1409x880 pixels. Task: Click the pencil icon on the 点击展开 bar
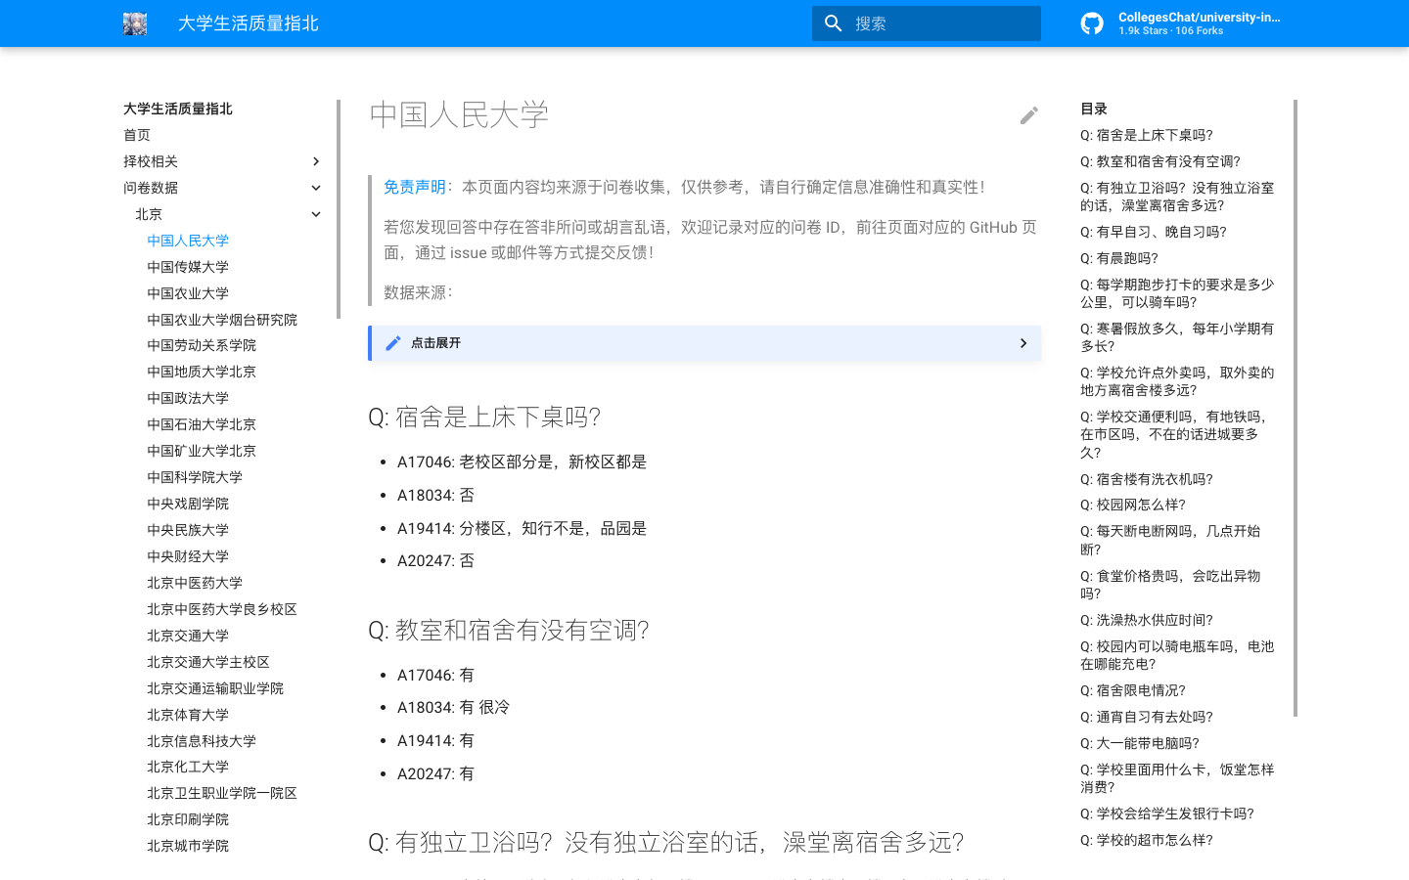pyautogui.click(x=393, y=342)
